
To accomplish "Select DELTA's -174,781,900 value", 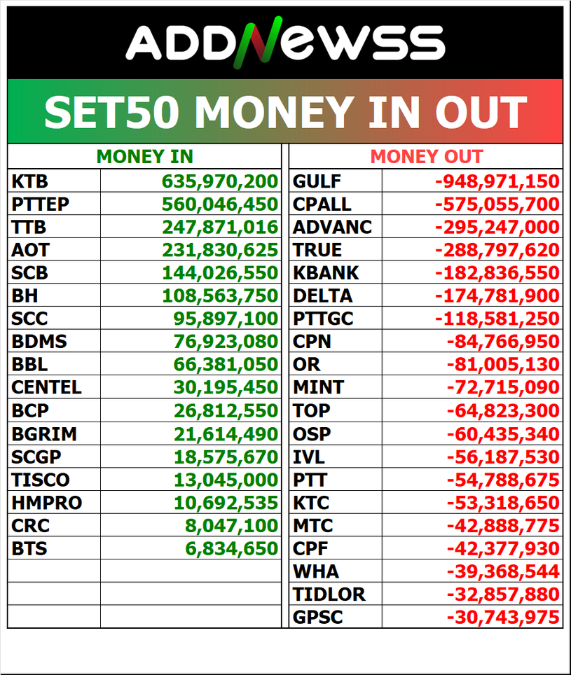I will click(x=497, y=295).
